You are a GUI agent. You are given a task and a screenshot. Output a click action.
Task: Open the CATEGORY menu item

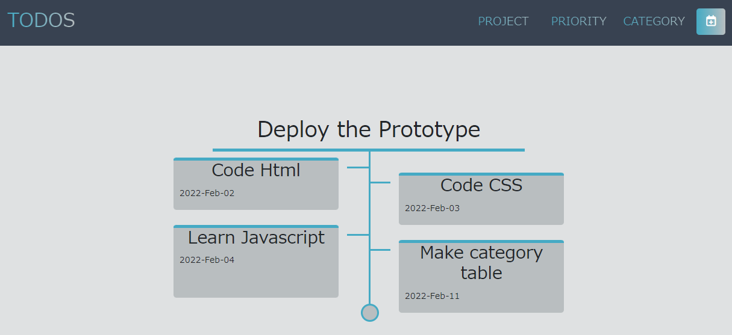[654, 22]
